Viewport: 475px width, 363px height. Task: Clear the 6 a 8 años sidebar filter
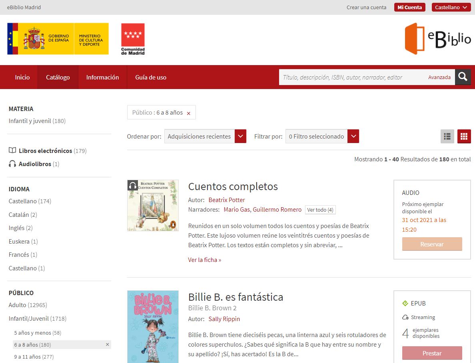[x=107, y=345]
